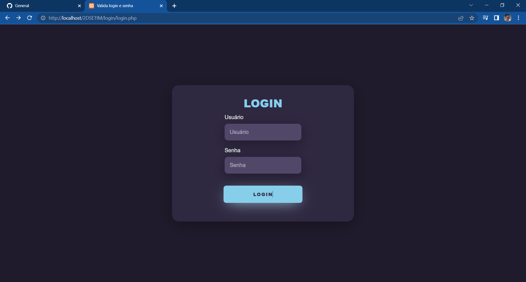Click the forward navigation arrow
Screen dimensions: 526x282
[x=18, y=18]
